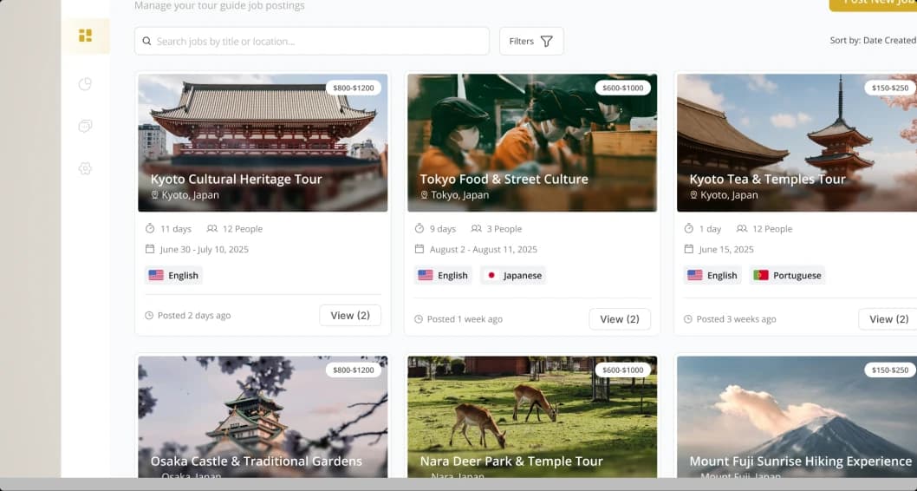Open the settings gear sidebar icon
The width and height of the screenshot is (917, 491).
(x=86, y=168)
